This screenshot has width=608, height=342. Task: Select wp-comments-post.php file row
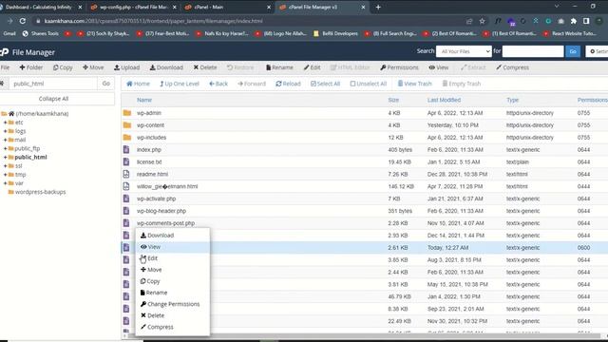click(x=365, y=223)
